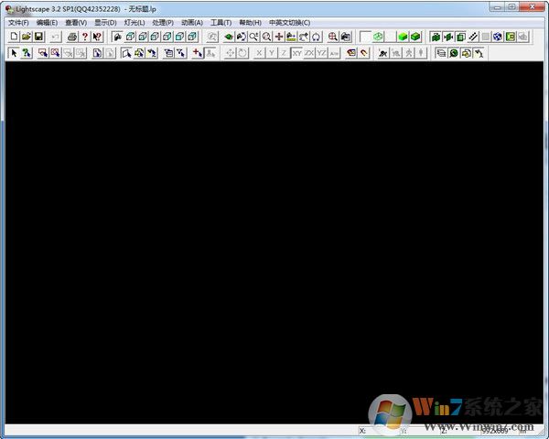Toggle the YZ plane constraint button
This screenshot has width=549, height=439.
321,53
